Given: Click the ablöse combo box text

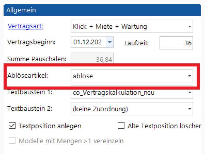Looking at the screenshot, I should (83, 76).
